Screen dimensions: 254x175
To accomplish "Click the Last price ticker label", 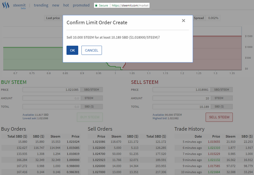I will coord(53,18).
